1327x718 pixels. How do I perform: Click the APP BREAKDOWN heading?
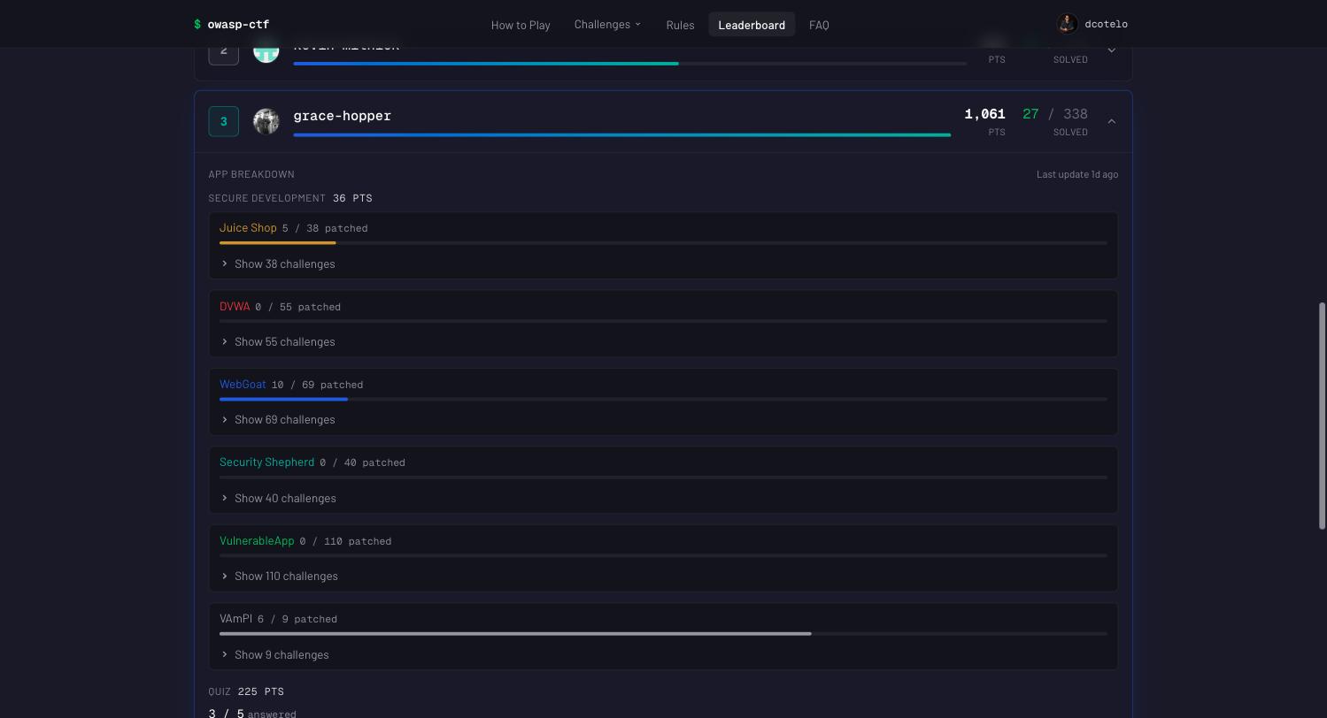251,174
